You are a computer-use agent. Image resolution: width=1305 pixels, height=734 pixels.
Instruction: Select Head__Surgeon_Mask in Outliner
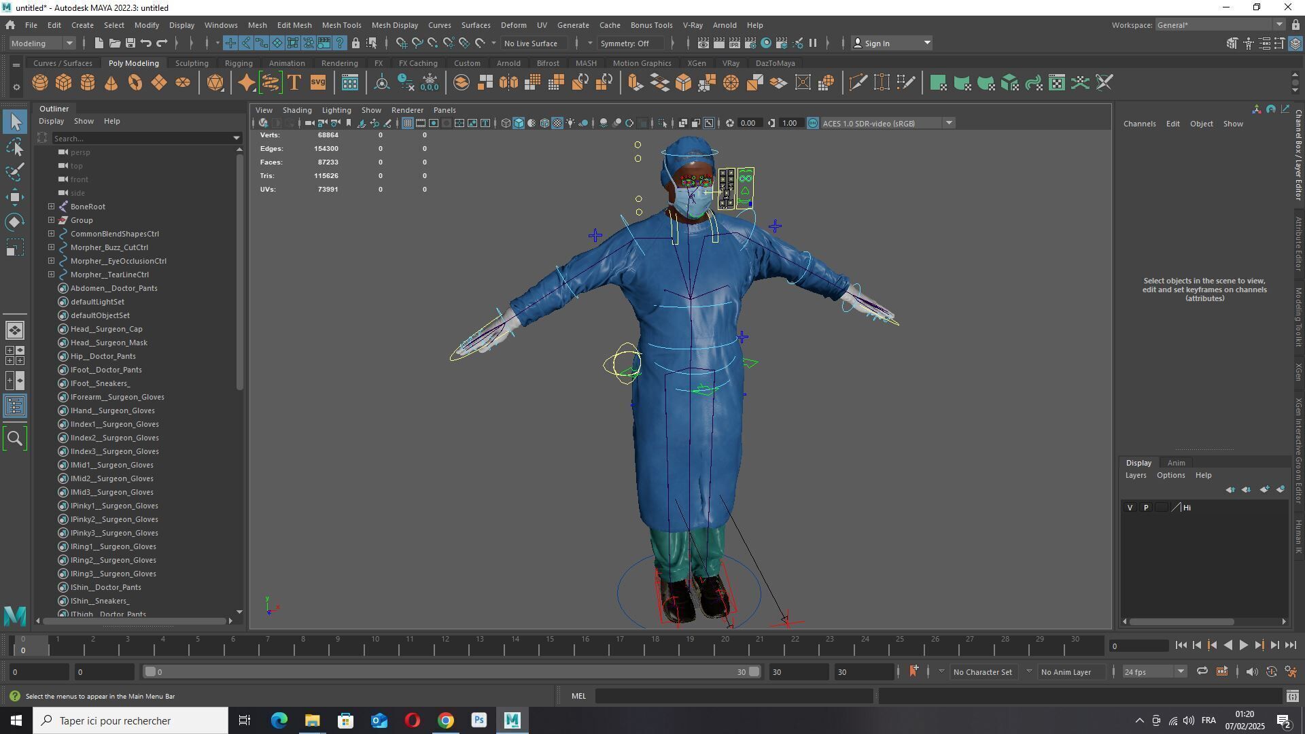tap(109, 343)
